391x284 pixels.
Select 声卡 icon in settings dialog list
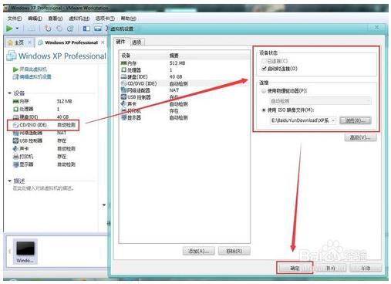pos(123,103)
